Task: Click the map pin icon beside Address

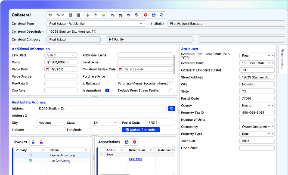Action: click(172, 109)
